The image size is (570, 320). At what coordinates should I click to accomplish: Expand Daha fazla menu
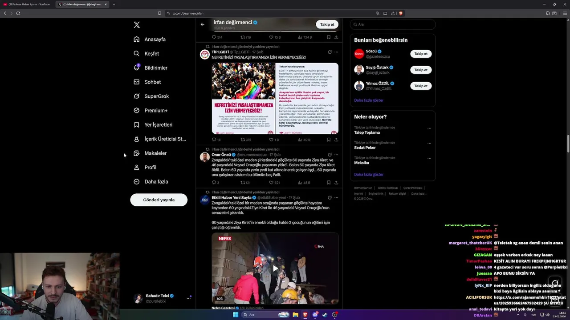(x=151, y=181)
